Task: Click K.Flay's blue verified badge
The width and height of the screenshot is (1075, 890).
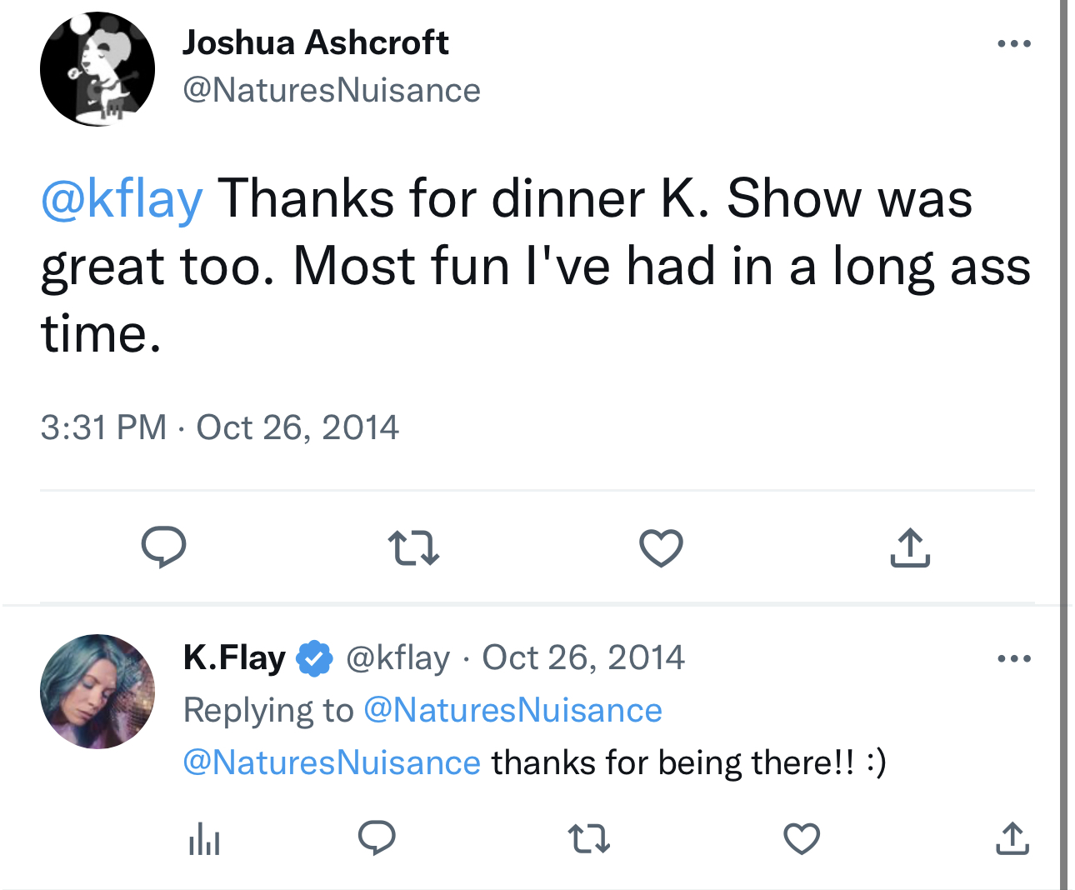Action: point(315,658)
